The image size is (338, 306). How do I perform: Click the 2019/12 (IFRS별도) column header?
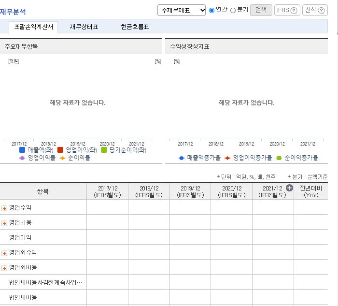point(190,191)
